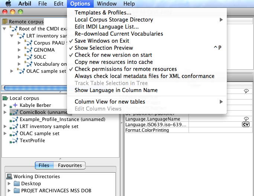
Task: Open the Edit menu
Action: 59,4
